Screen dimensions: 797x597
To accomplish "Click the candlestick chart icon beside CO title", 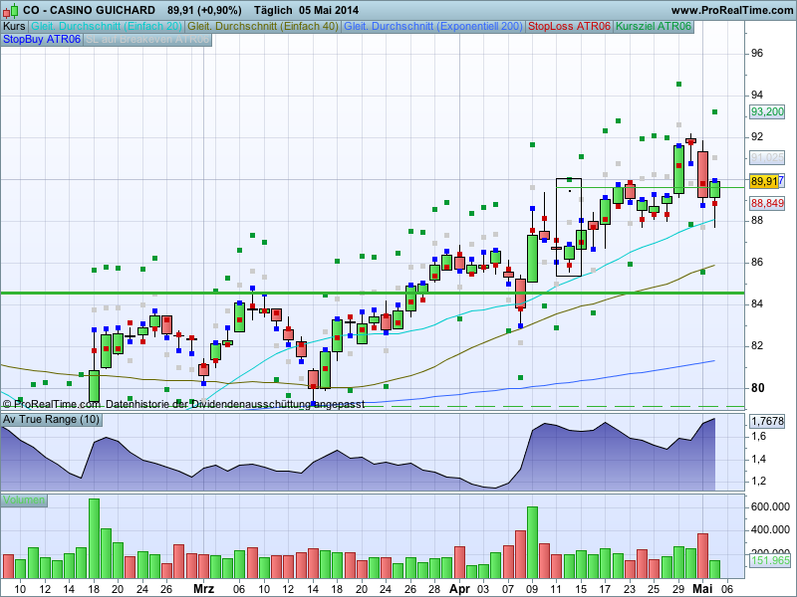I will (x=11, y=10).
